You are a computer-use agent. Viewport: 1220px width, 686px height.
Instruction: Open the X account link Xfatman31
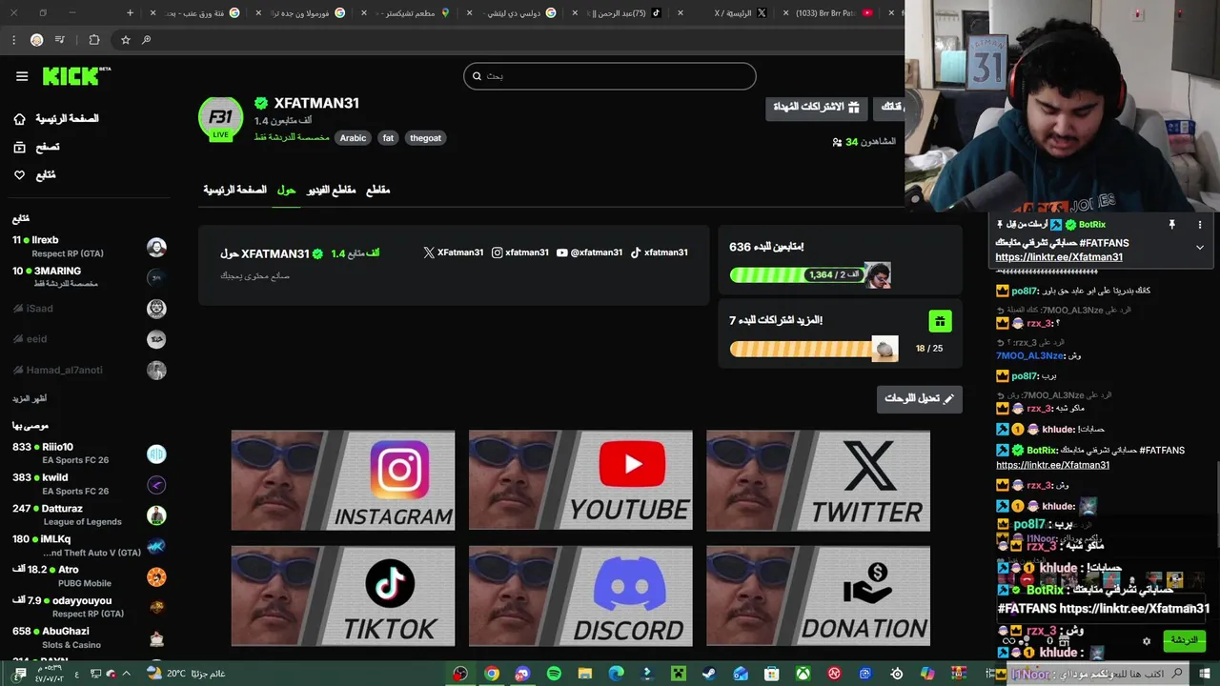453,252
